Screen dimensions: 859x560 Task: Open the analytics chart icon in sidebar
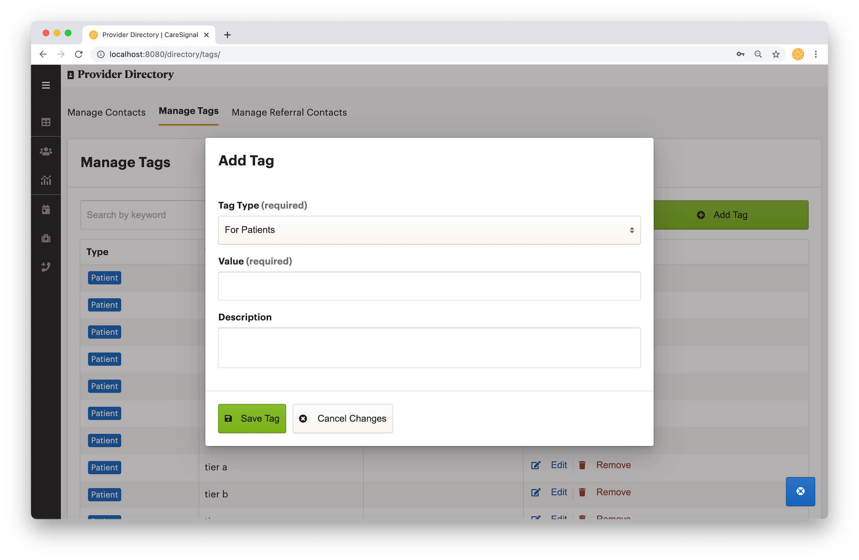point(46,180)
